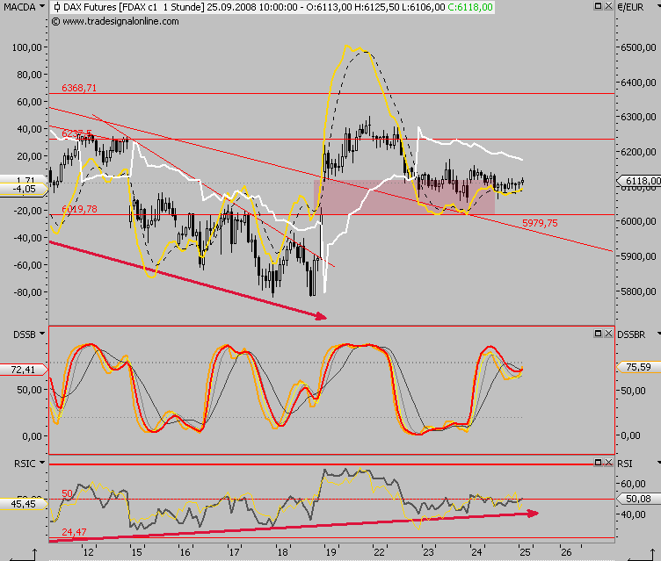Select the 72,41 DSSB value tag
Image resolution: width=661 pixels, height=561 pixels.
coord(23,370)
